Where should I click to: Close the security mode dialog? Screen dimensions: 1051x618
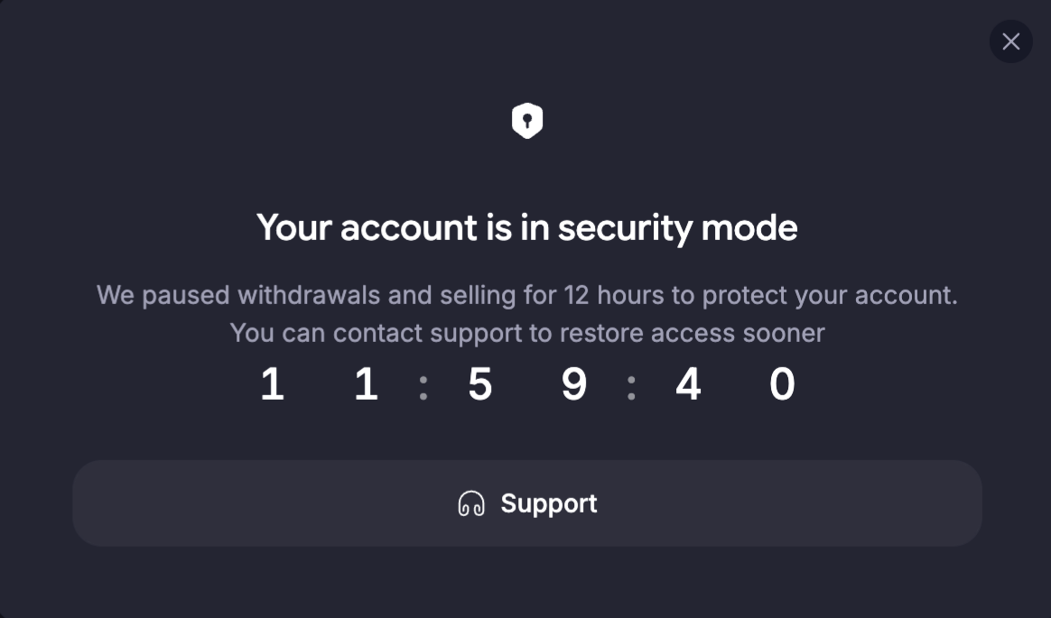tap(1010, 42)
